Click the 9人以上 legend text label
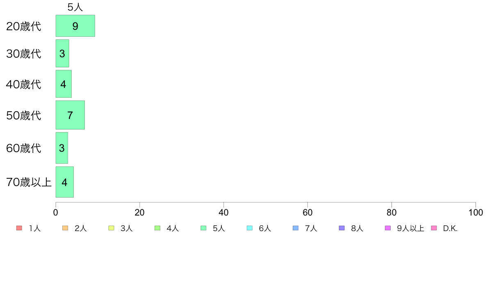487x301 pixels. [x=410, y=229]
